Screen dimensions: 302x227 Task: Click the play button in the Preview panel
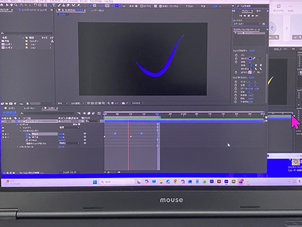pyautogui.click(x=249, y=16)
